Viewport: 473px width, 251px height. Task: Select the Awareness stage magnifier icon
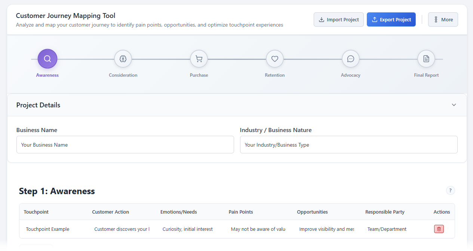point(47,58)
